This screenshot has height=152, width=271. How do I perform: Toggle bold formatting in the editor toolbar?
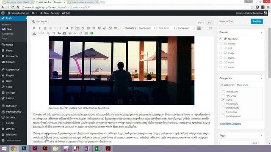(x=34, y=28)
